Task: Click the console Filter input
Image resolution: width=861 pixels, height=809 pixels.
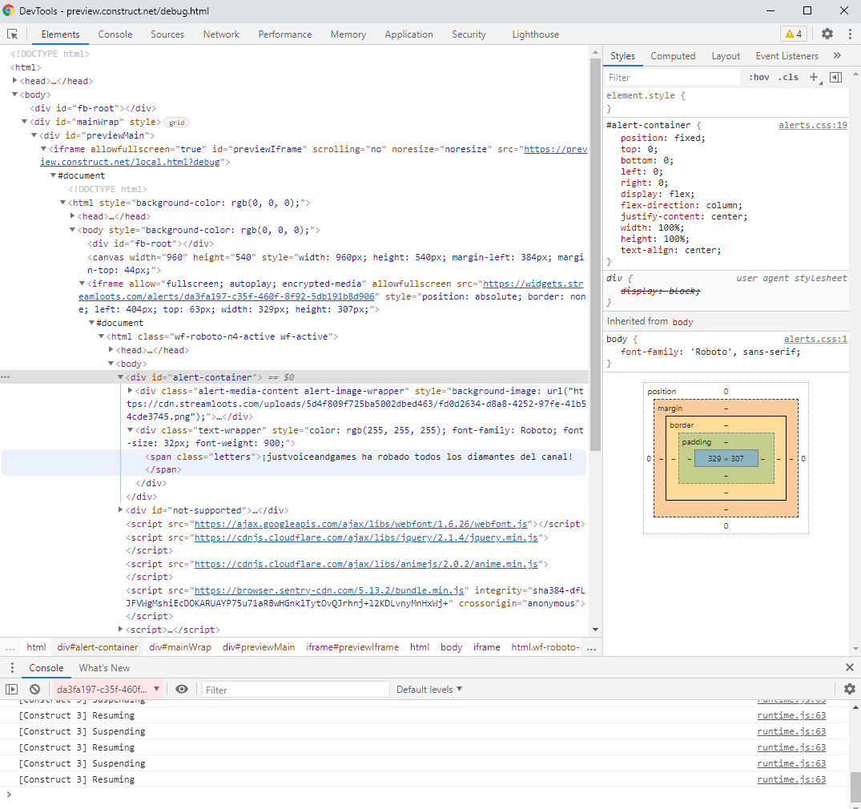Action: click(296, 690)
